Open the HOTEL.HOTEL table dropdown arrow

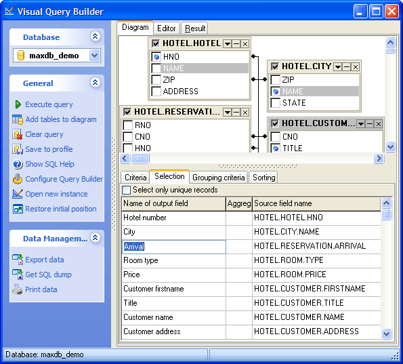[227, 44]
